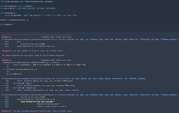Click line 620 'return _minimize_newtoncg'
Viewport: 179px width, 113px height.
coord(43,90)
